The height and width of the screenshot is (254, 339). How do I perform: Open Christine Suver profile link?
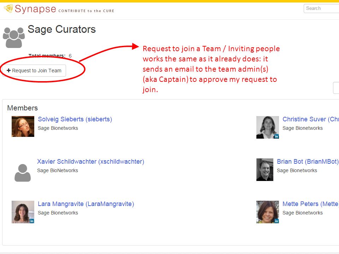(x=311, y=119)
